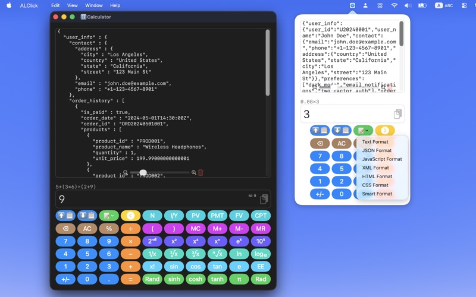Click the paste-from-clipboard arrow button in the dark Calculator window
Screen dimensions: 476x297
tap(87, 216)
